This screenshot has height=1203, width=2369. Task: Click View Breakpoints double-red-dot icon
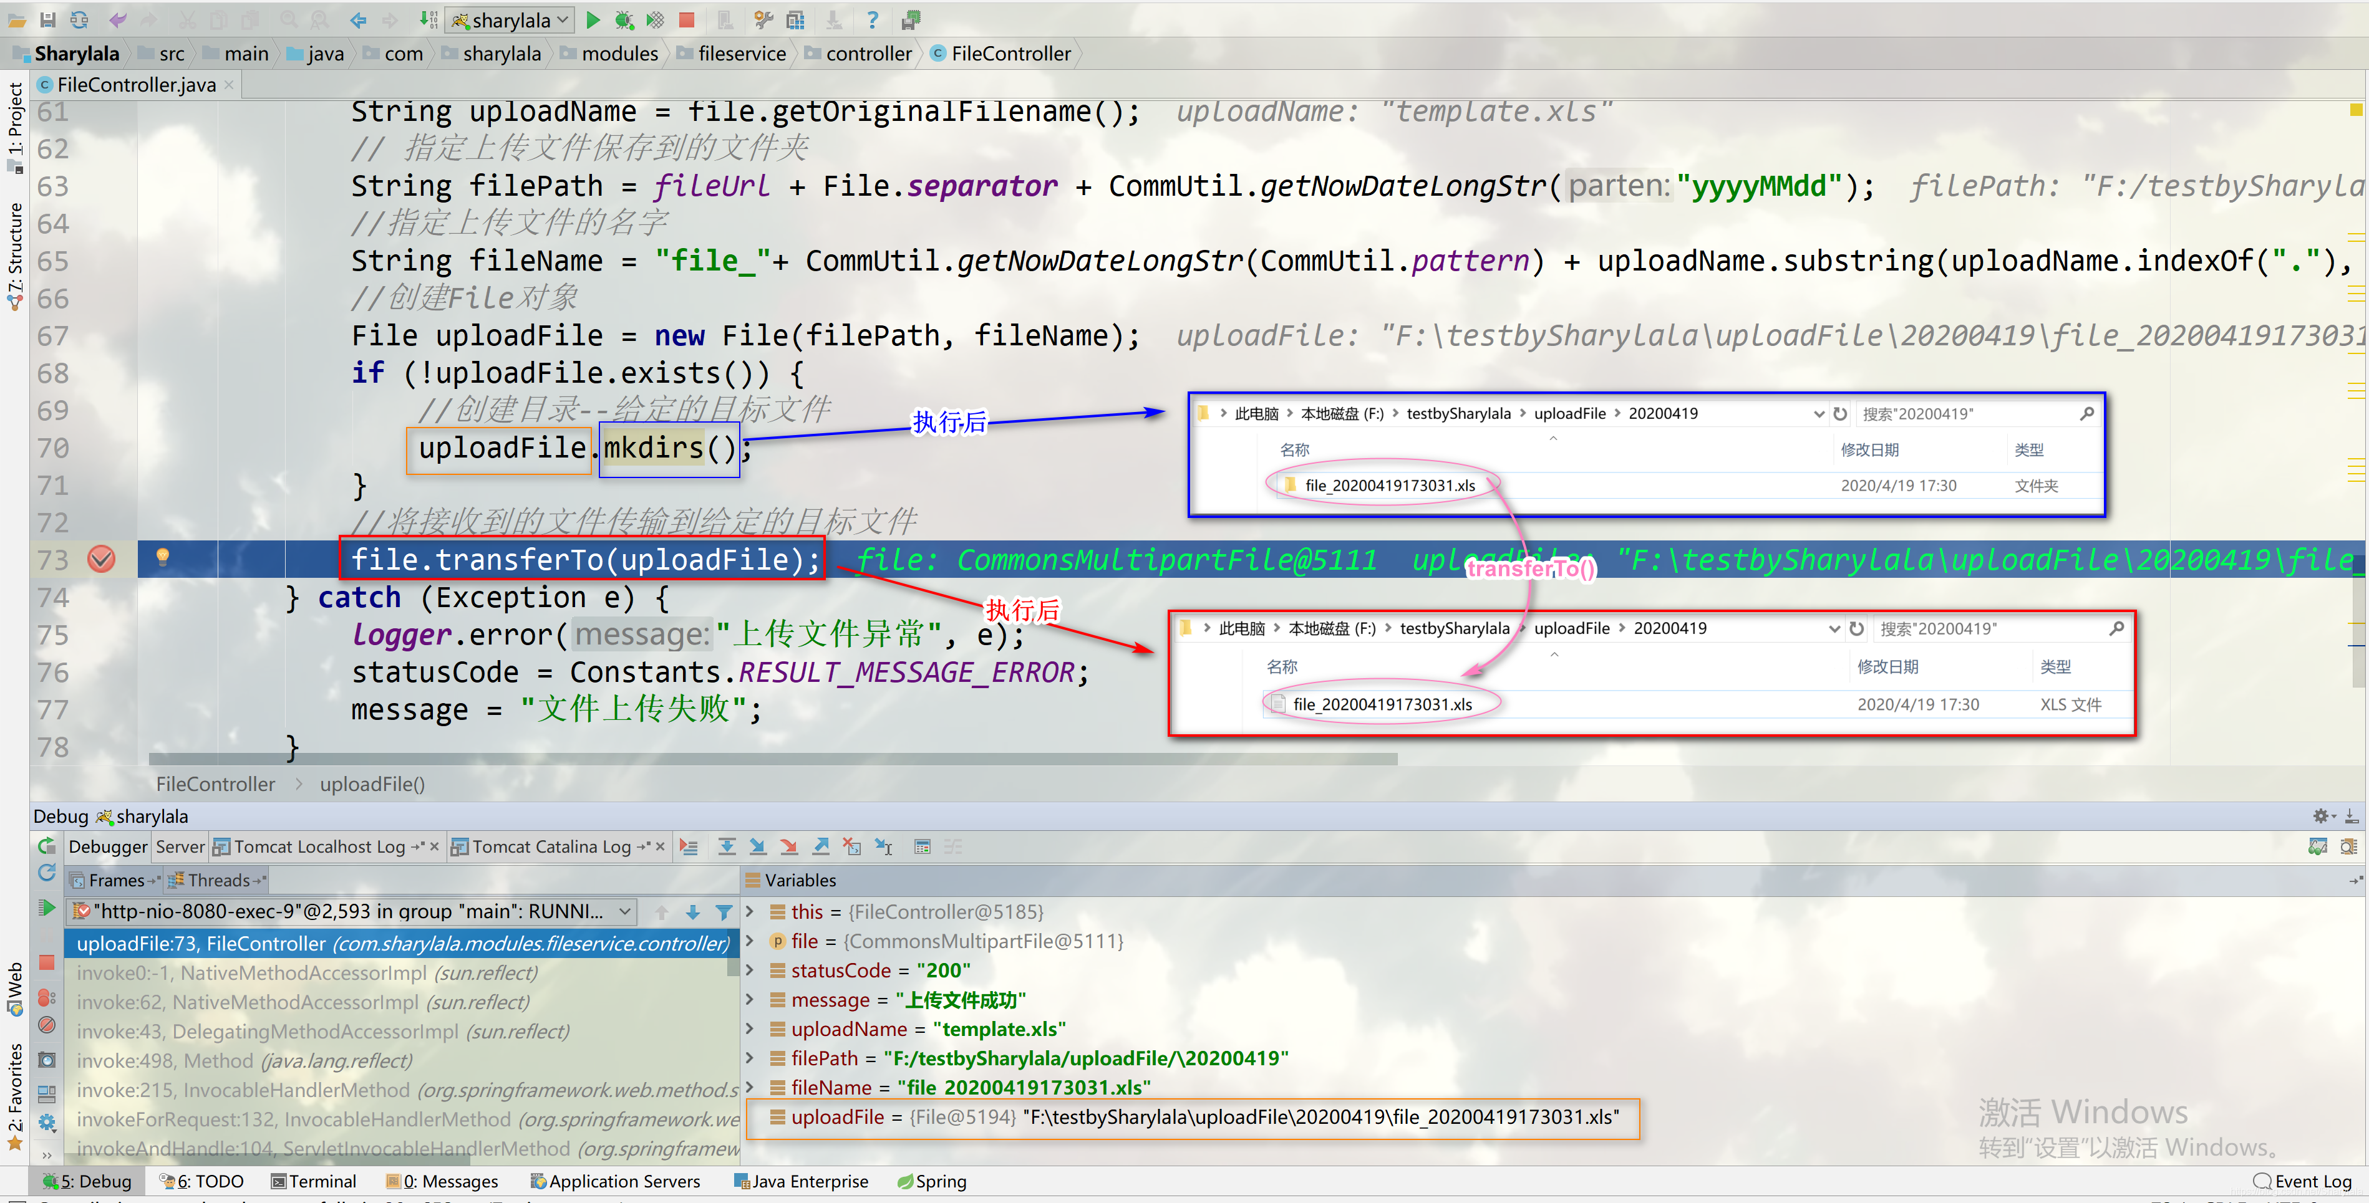coord(47,997)
